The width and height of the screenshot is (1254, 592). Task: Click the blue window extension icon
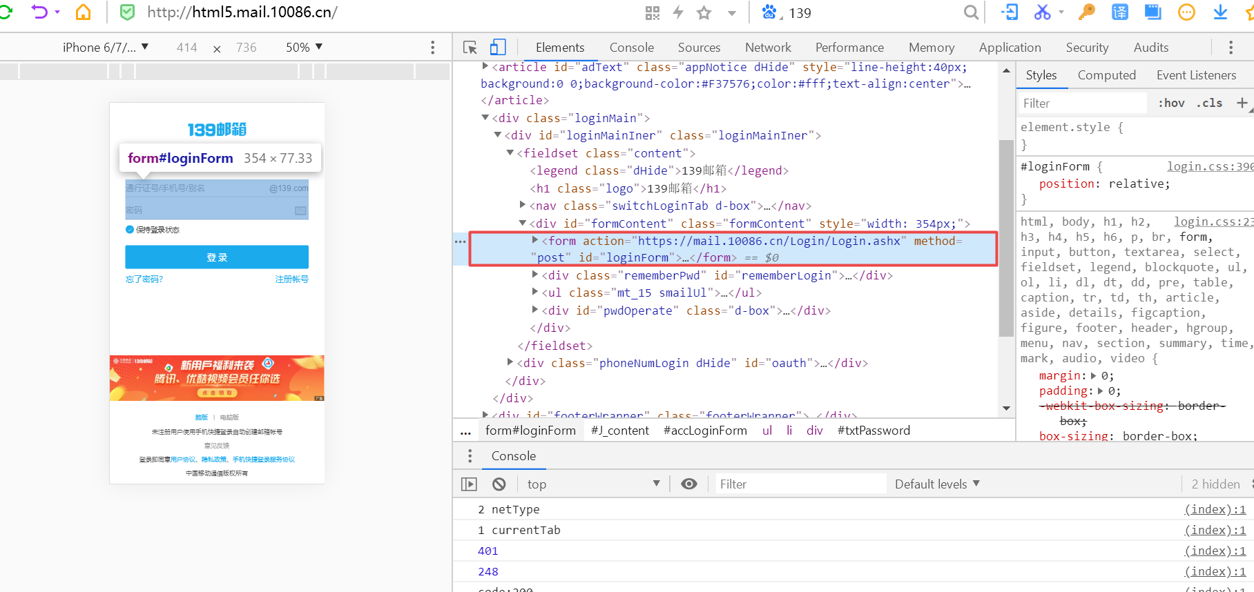pos(1152,12)
